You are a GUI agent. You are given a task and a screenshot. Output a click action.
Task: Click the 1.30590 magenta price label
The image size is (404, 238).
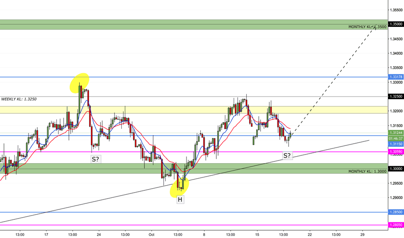pos(396,152)
